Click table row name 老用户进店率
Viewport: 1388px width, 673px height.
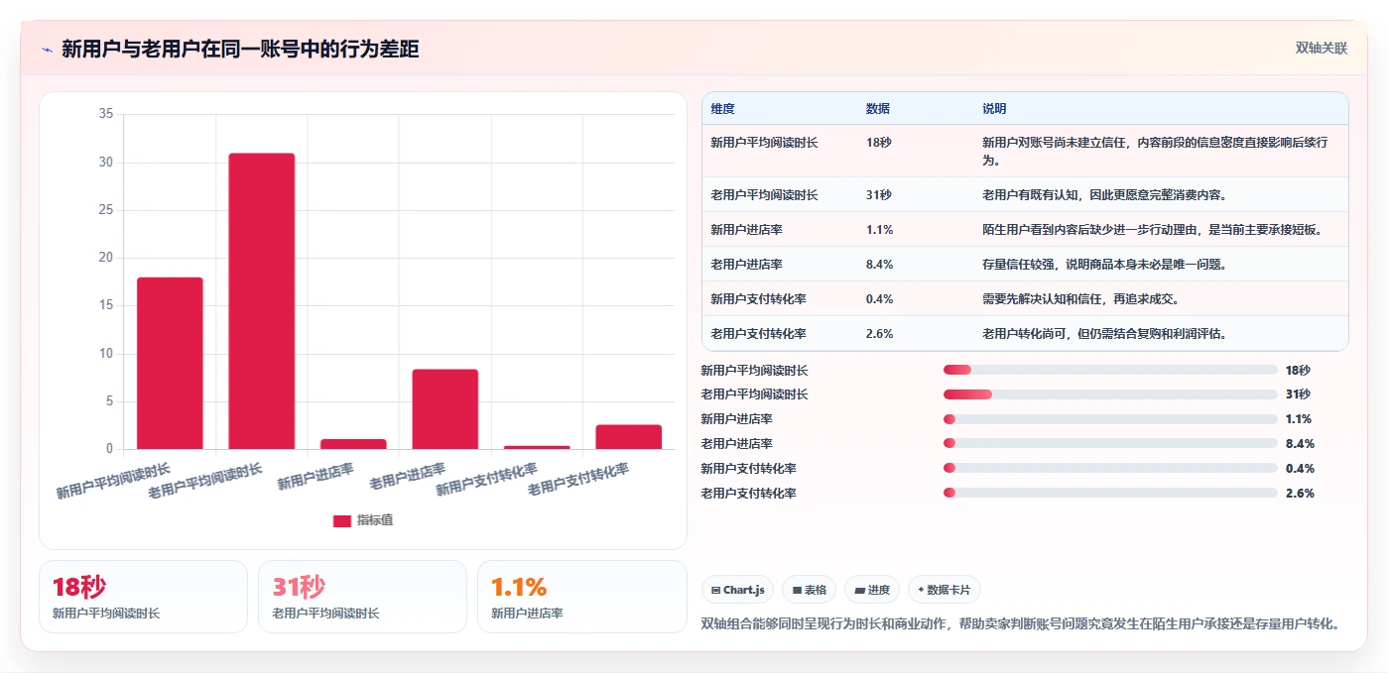pos(746,265)
